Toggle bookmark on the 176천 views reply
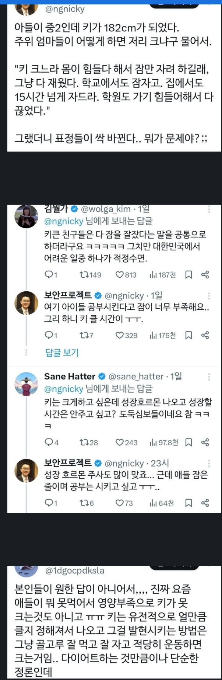 pyautogui.click(x=188, y=335)
